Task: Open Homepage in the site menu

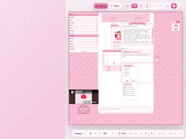Action: click(x=84, y=18)
